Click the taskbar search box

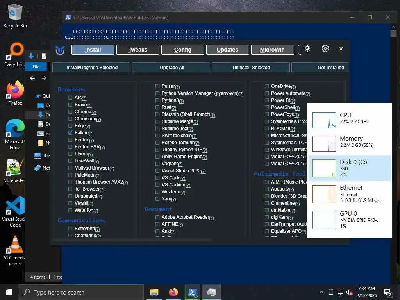[81, 292]
